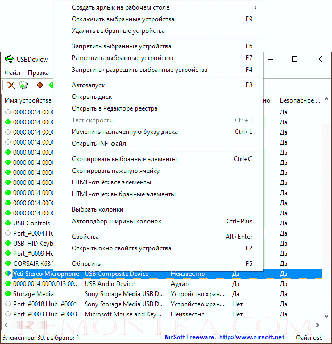Click the green status icon beside USB Controls
Image resolution: width=332 pixels, height=344 pixels.
pyautogui.click(x=8, y=223)
